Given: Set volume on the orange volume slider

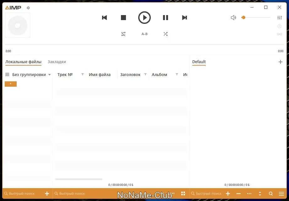Looking at the screenshot, I should pyautogui.click(x=256, y=18).
